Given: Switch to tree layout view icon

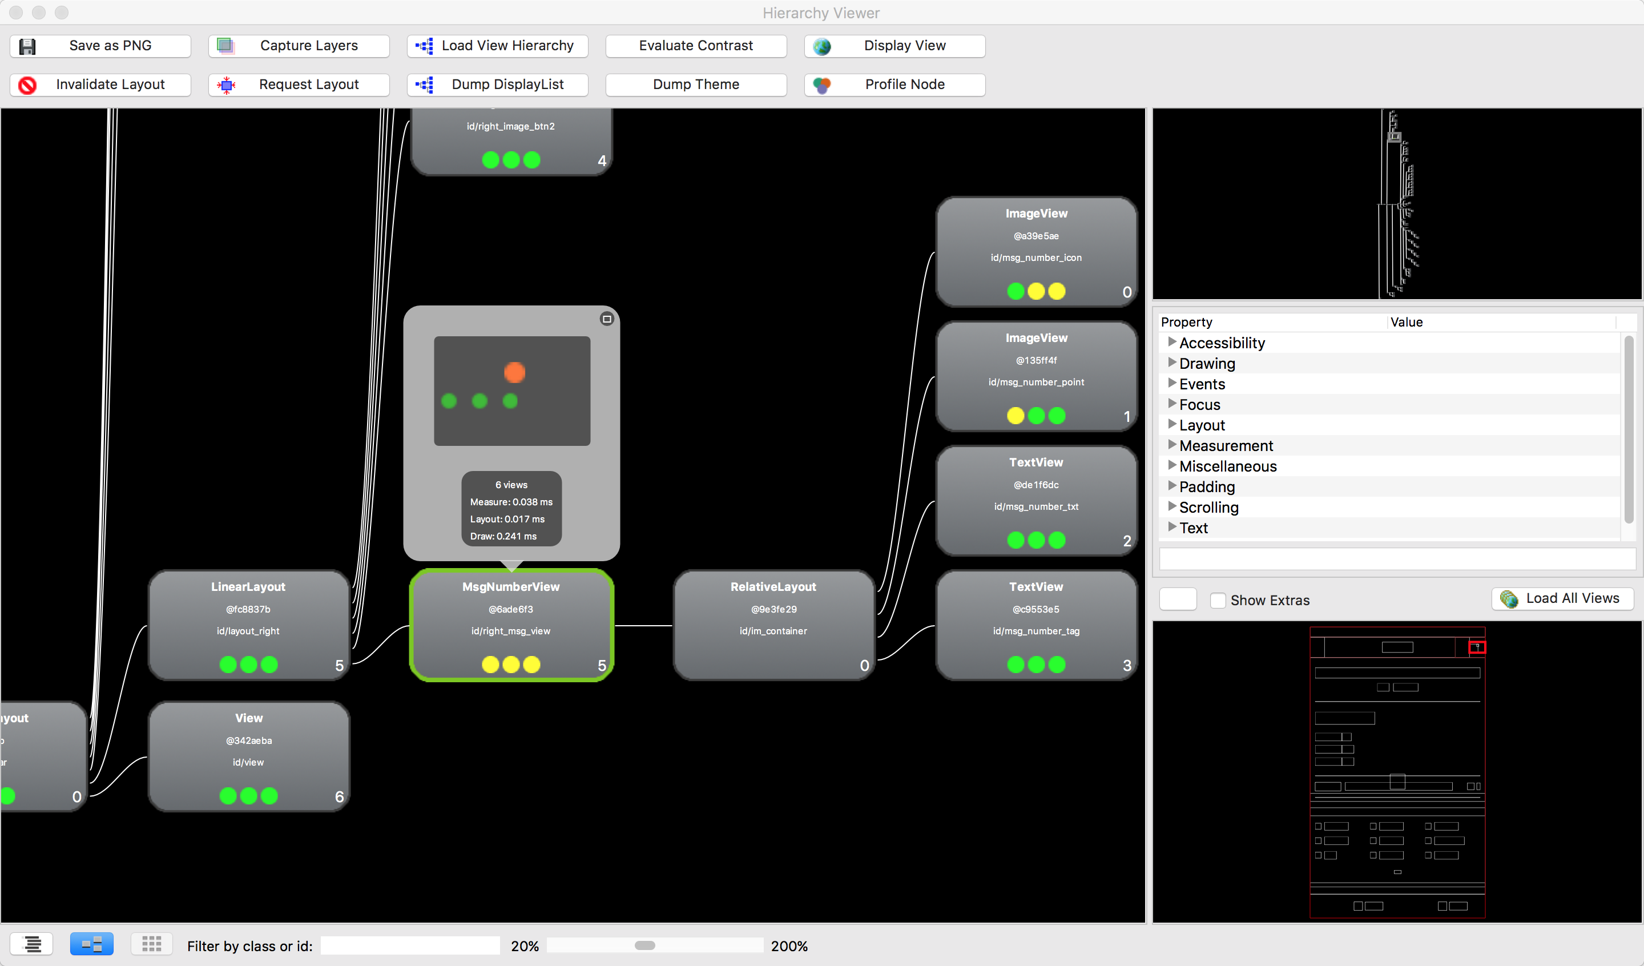Looking at the screenshot, I should click(91, 944).
